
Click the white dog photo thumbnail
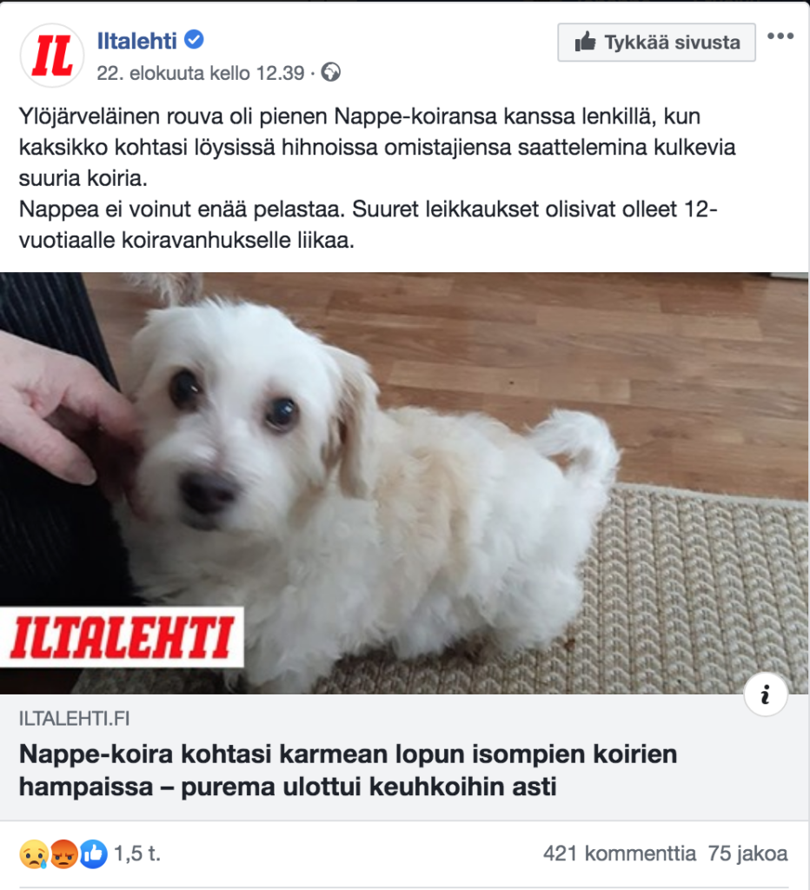[405, 483]
